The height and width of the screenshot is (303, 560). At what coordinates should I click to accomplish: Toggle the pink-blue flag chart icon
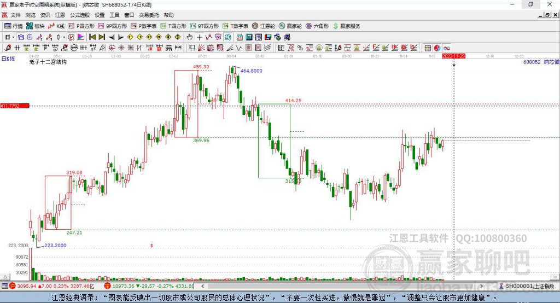[x=81, y=37]
